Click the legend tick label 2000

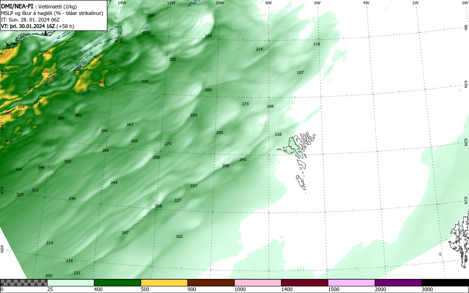coord(380,289)
